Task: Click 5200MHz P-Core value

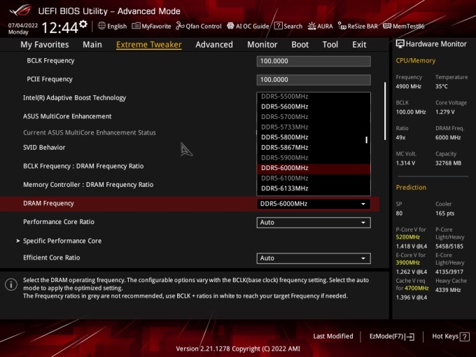Action: tap(407, 237)
